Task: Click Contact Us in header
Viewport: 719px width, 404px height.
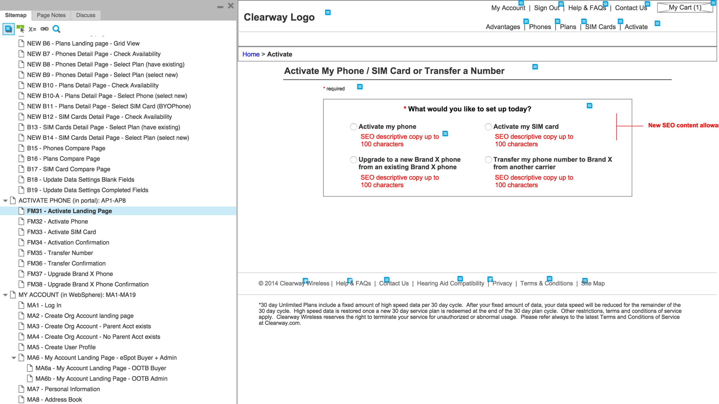Action: tap(631, 8)
